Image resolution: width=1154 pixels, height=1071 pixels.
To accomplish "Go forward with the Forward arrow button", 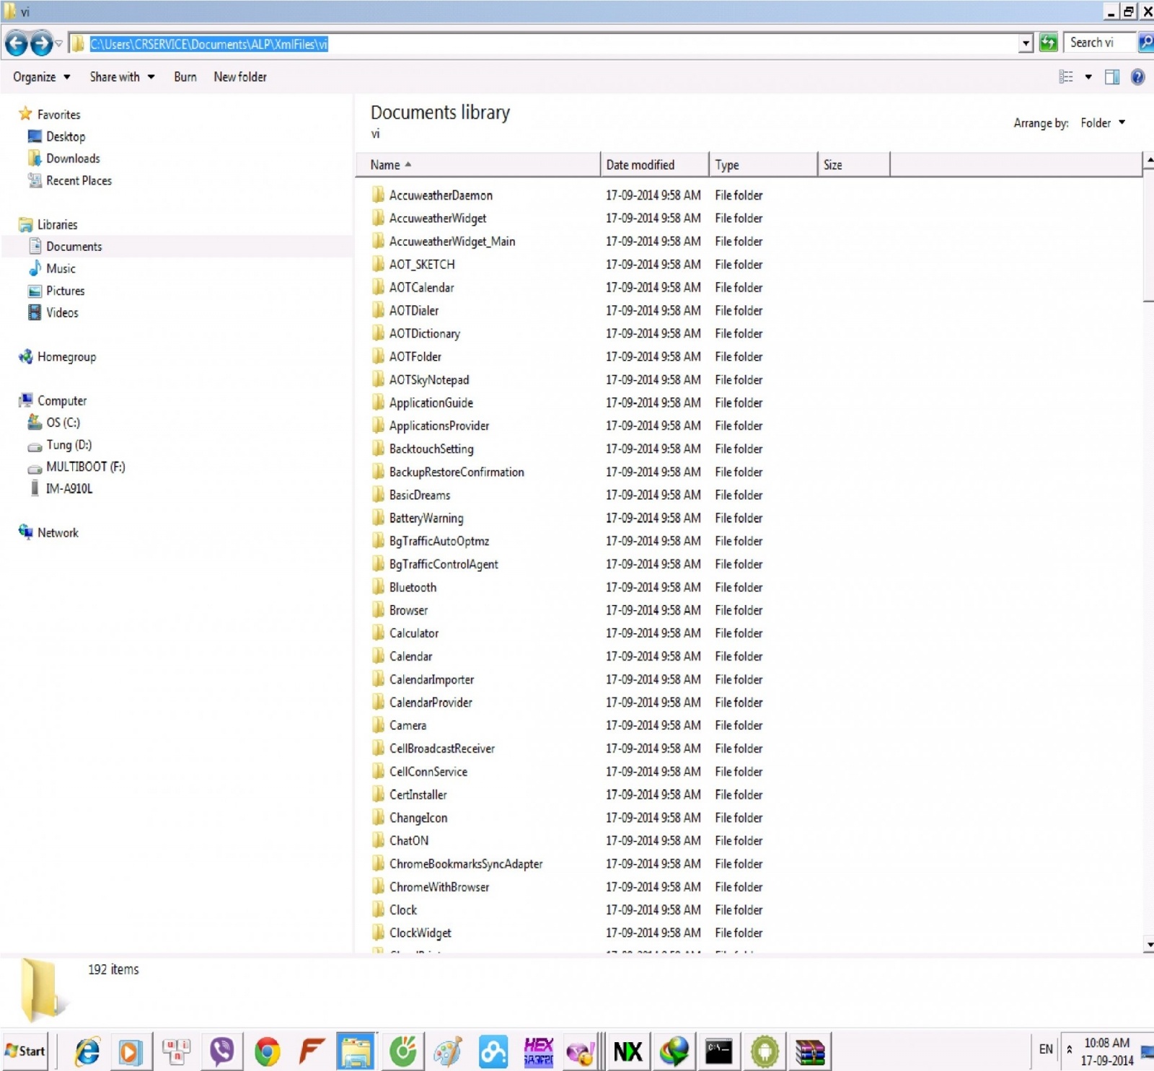I will point(41,44).
